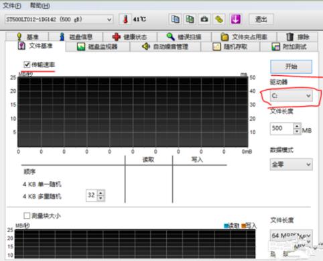Image resolution: width=323 pixels, height=261 pixels.
Task: Click the orange 写入 legend swatch
Action: tap(243, 225)
